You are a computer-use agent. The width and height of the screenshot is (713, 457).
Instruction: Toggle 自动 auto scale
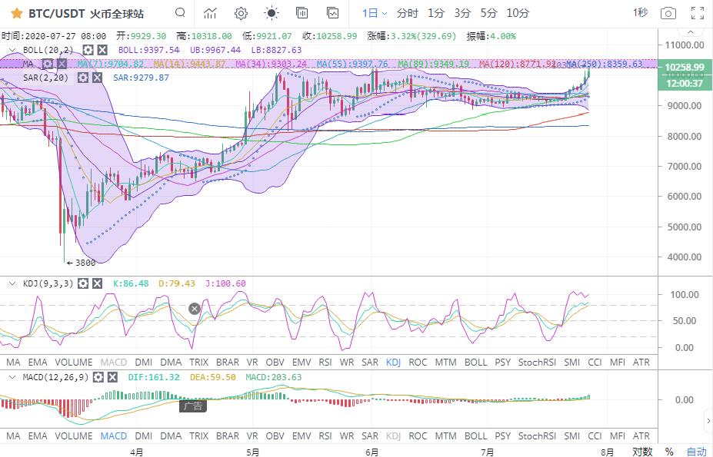[696, 452]
